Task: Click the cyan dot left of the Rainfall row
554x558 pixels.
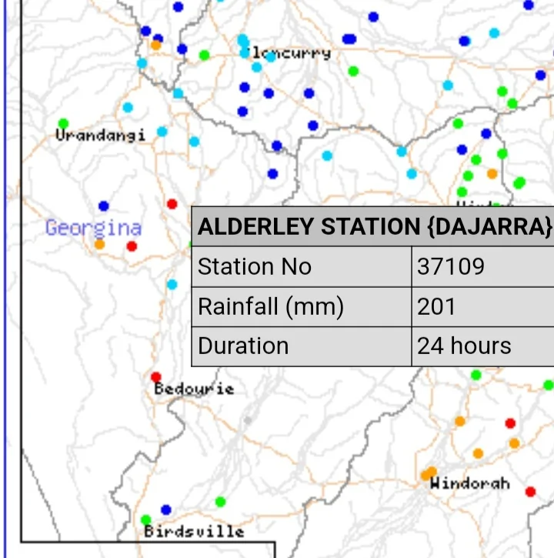Action: 172,284
